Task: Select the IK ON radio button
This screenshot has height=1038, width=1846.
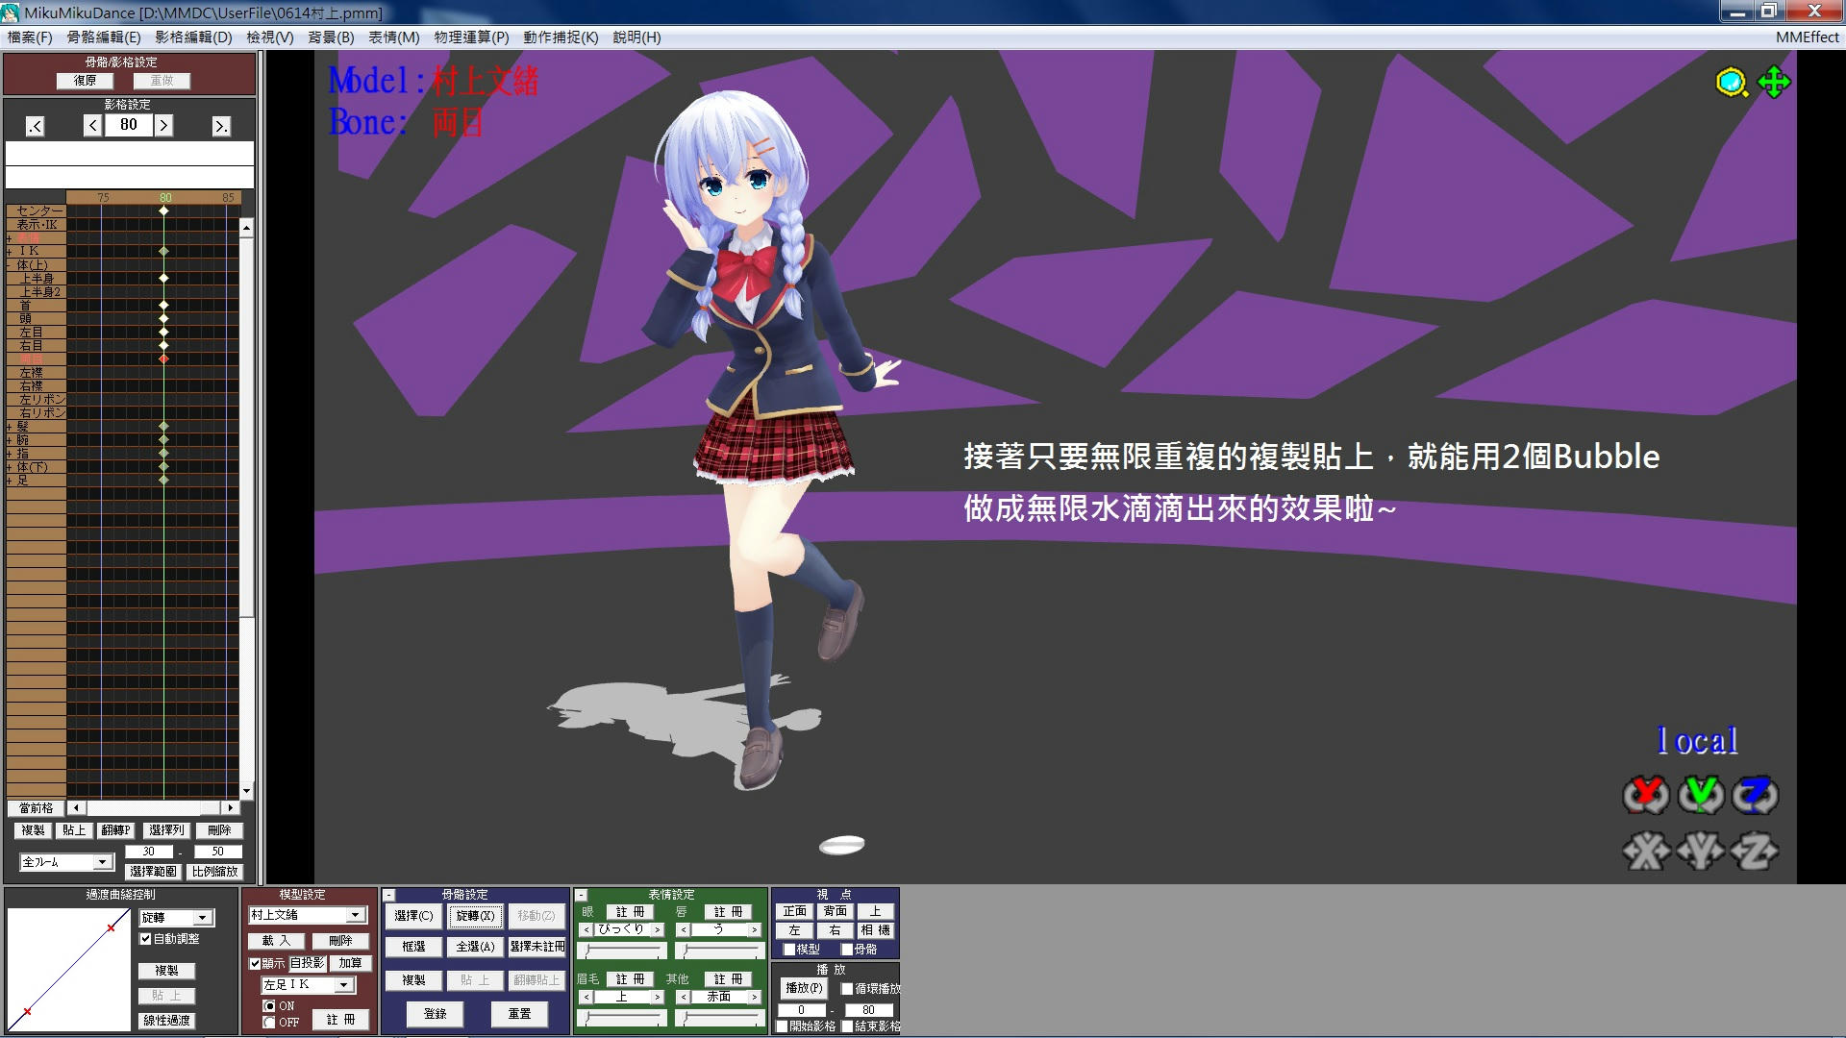Action: point(269,1005)
